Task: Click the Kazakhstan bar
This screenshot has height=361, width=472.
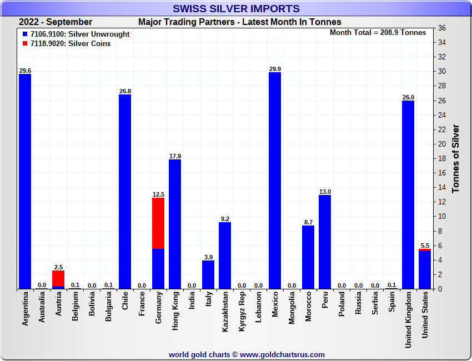Action: point(225,255)
